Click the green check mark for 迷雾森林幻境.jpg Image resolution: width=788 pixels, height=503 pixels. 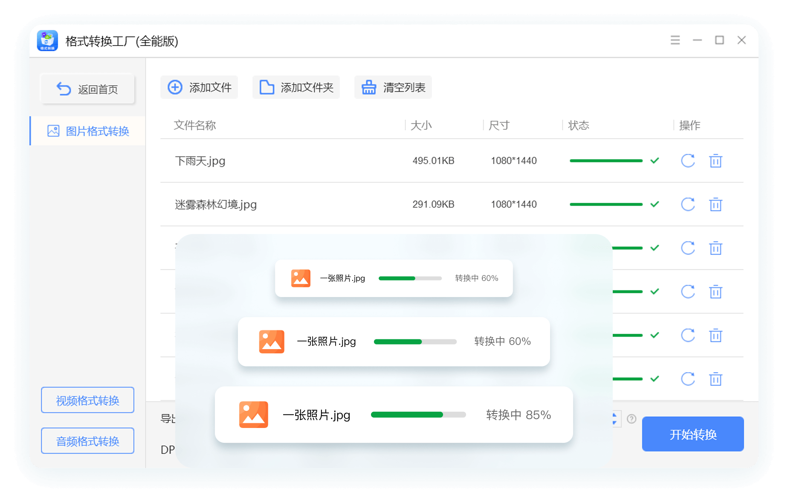coord(655,204)
